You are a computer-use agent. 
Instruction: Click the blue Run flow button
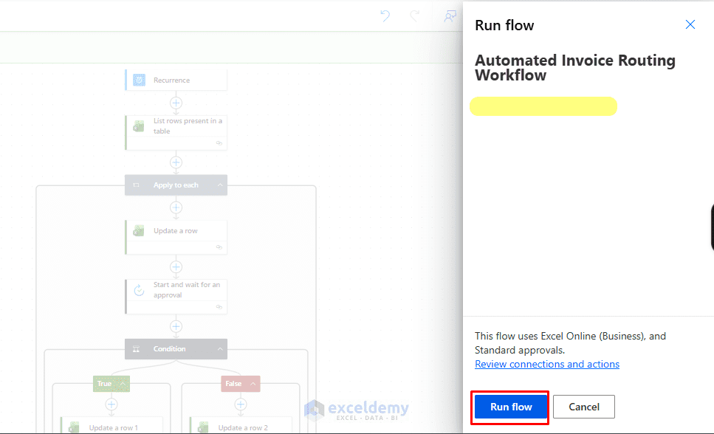point(511,407)
